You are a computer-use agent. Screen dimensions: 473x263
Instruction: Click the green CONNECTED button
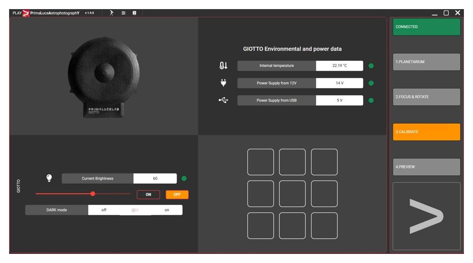coord(426,27)
